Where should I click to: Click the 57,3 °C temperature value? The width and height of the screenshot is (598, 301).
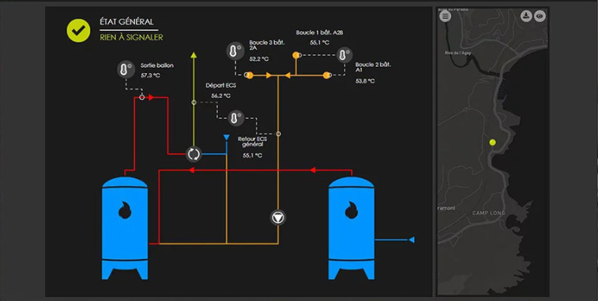[151, 76]
